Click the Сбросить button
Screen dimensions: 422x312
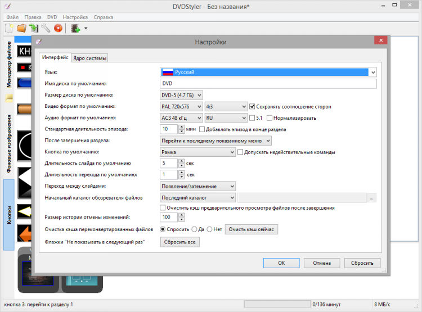click(362, 263)
